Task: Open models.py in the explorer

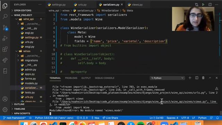Action: click(31, 83)
